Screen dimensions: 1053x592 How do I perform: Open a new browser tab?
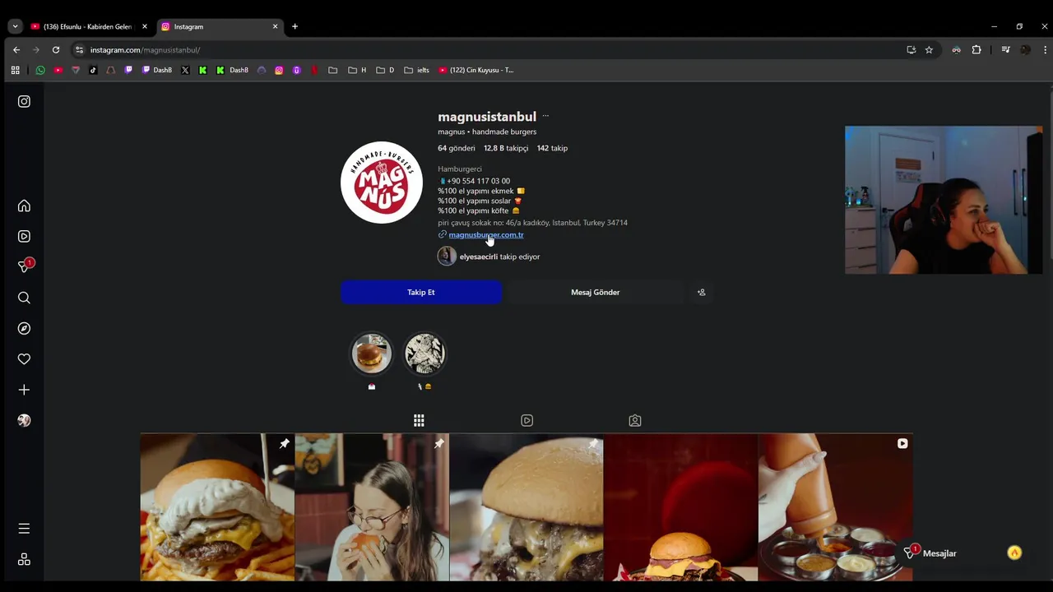[x=295, y=26]
